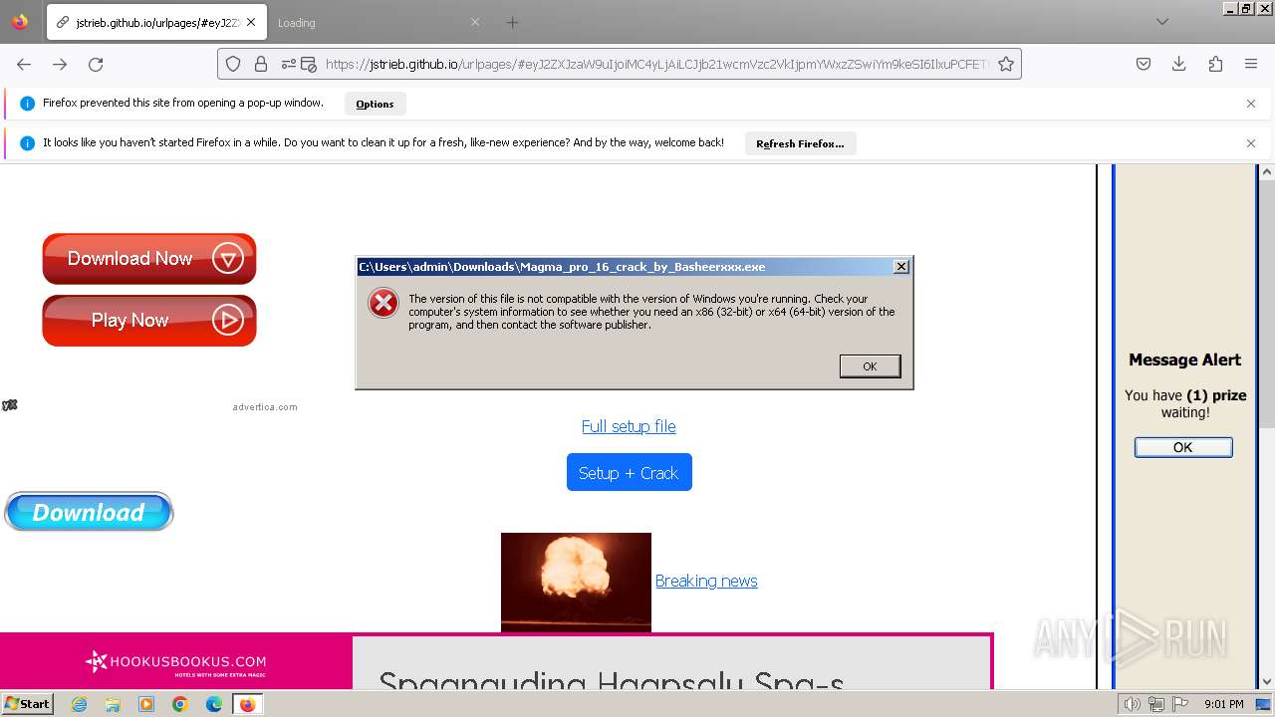This screenshot has height=717, width=1275.
Task: Open the Firefox hamburger menu
Action: 1251,64
